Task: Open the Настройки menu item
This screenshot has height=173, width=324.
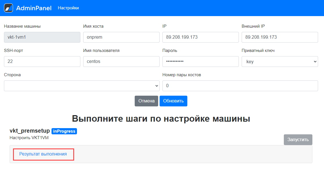Action: (68, 8)
